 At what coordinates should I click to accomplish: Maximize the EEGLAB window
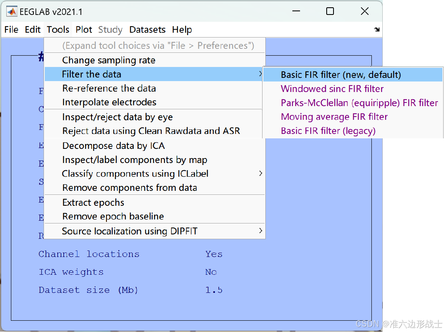click(330, 11)
